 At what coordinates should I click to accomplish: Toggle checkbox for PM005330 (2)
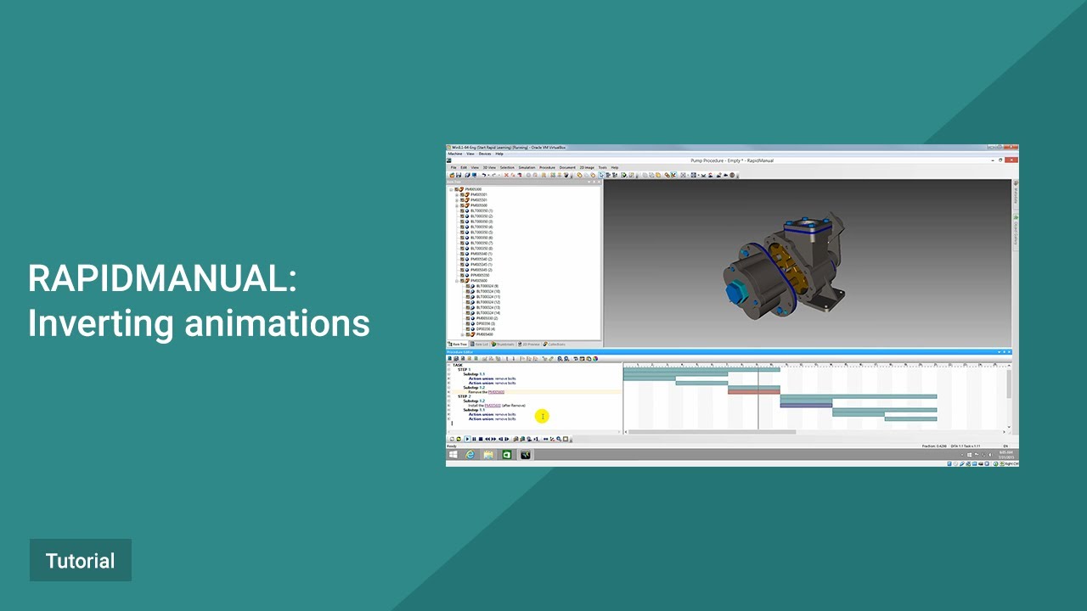[468, 318]
